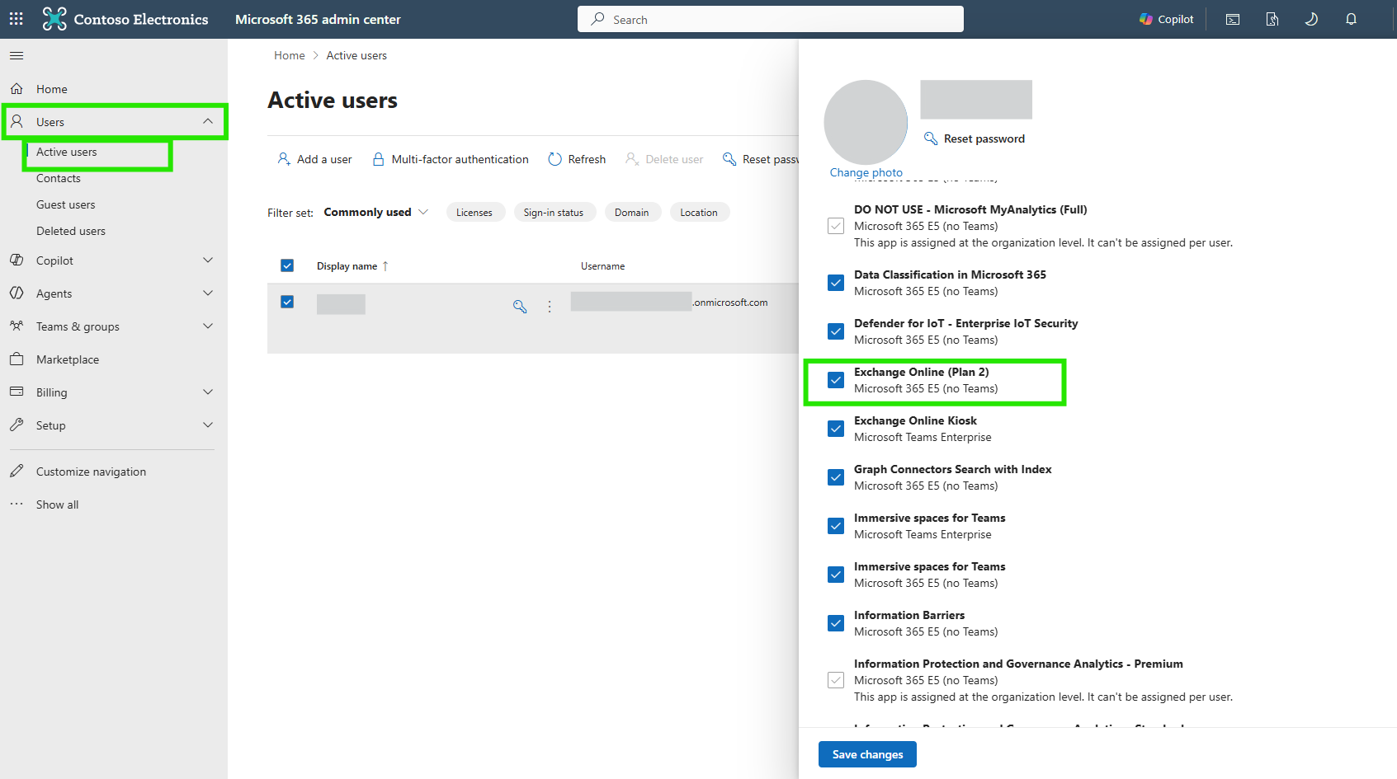The height and width of the screenshot is (779, 1397).
Task: Click the toolbar Reset password key icon
Action: pyautogui.click(x=729, y=159)
